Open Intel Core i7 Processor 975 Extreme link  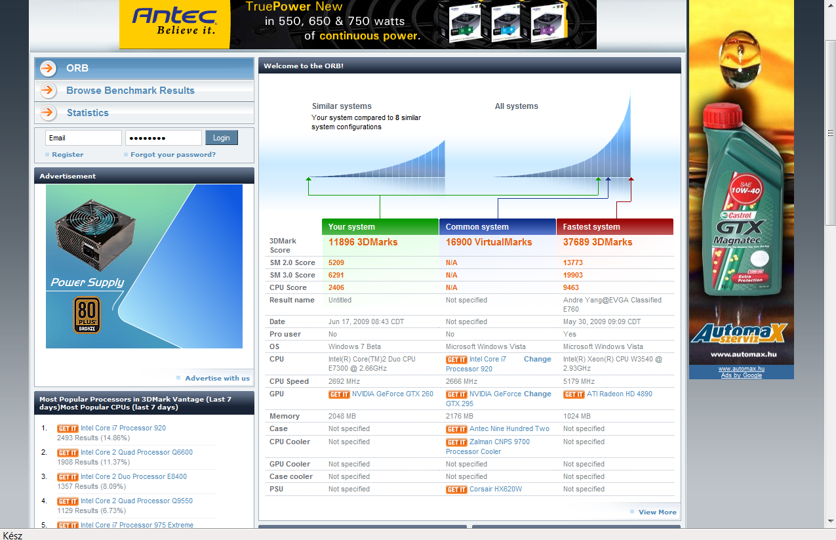click(x=137, y=525)
